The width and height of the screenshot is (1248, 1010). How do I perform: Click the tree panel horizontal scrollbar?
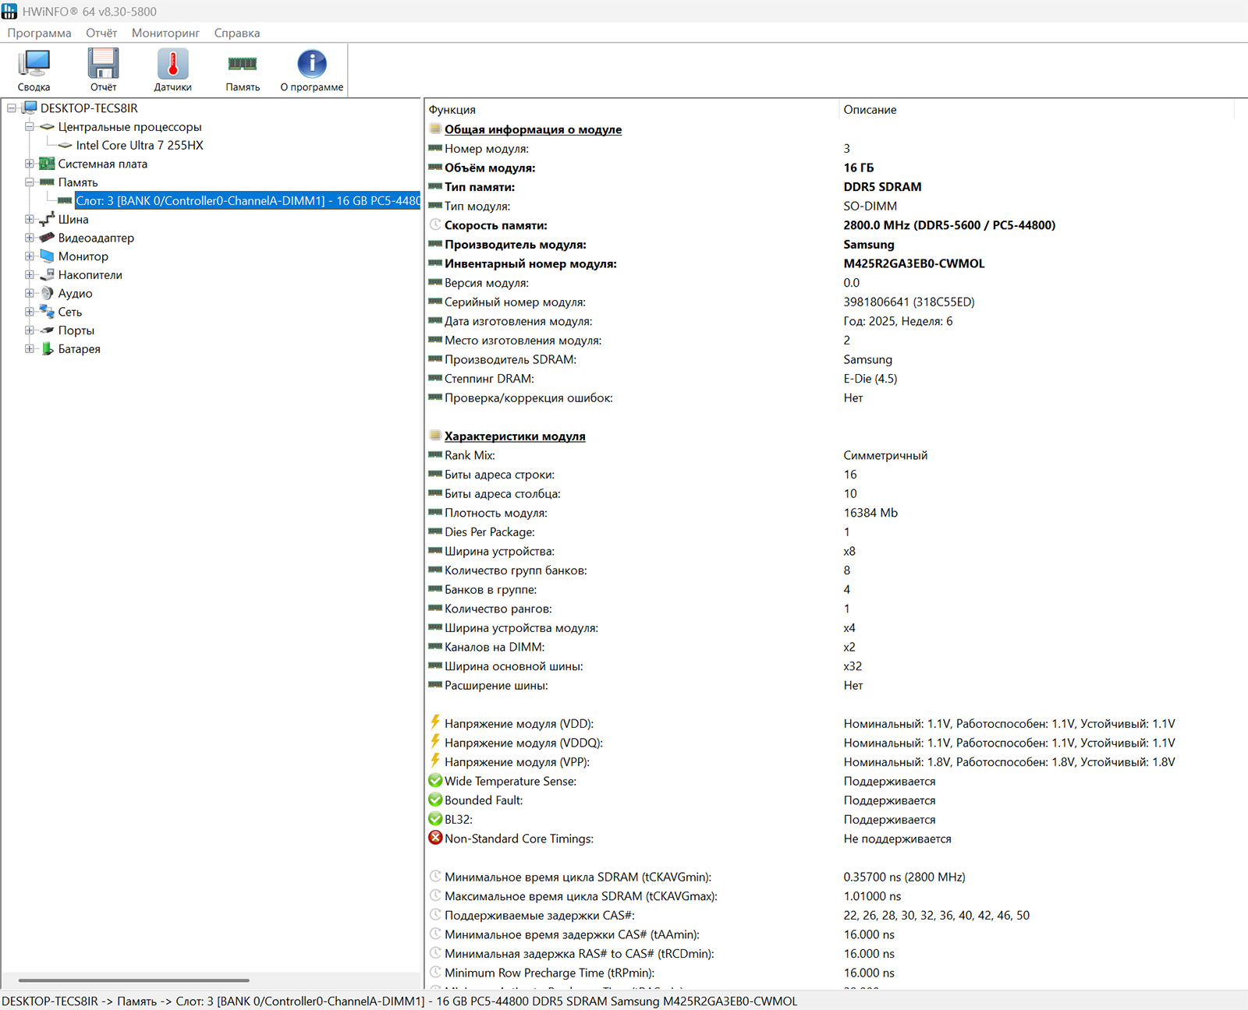133,980
